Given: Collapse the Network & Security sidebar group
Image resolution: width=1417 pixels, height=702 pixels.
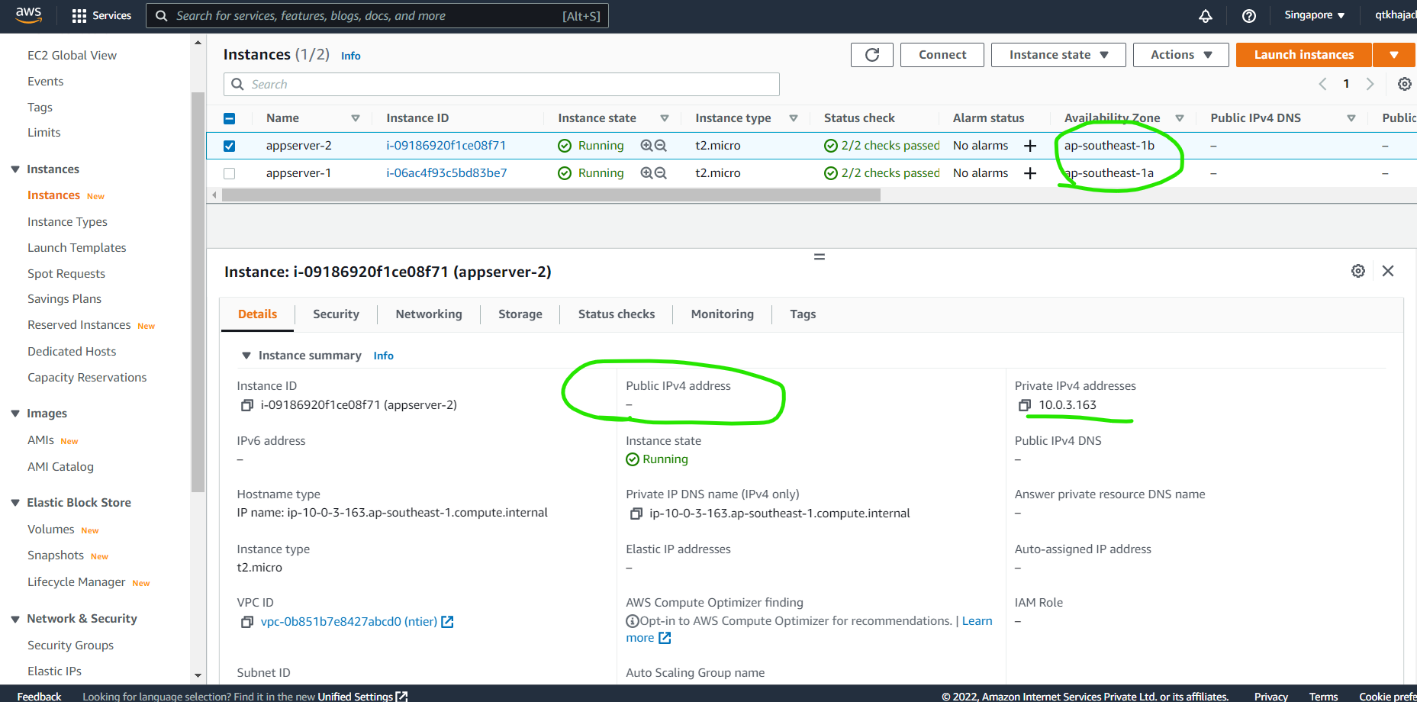Looking at the screenshot, I should click(x=15, y=619).
